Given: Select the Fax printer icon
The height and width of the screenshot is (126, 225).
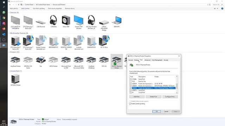Looking at the screenshot, I should 41,62.
